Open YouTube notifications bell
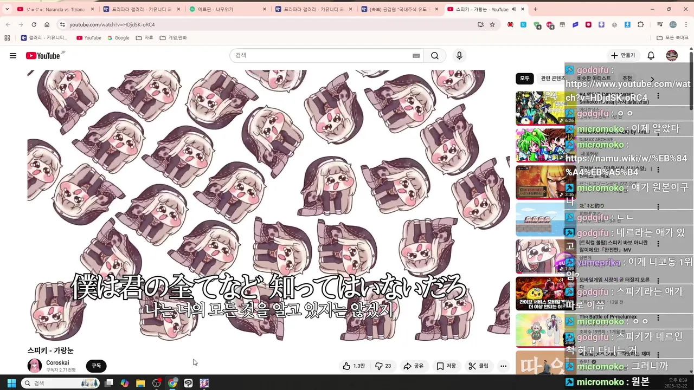694x390 pixels. (651, 56)
